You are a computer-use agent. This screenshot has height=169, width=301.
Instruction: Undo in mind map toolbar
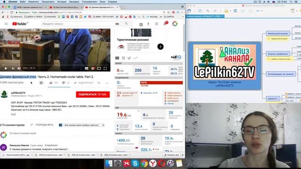tap(207, 11)
